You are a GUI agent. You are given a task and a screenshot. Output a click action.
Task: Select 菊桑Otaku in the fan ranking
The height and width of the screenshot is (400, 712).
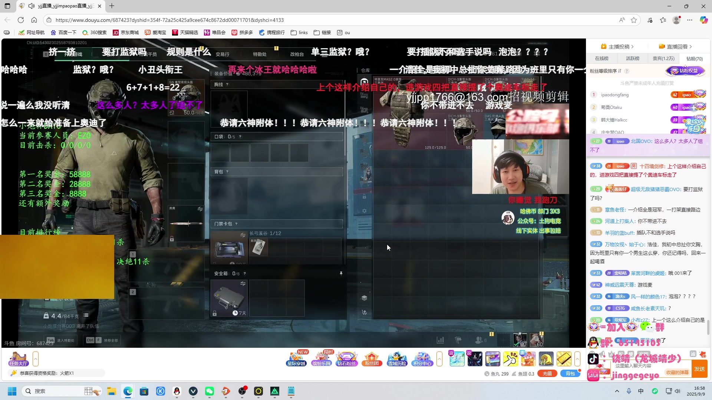point(611,107)
